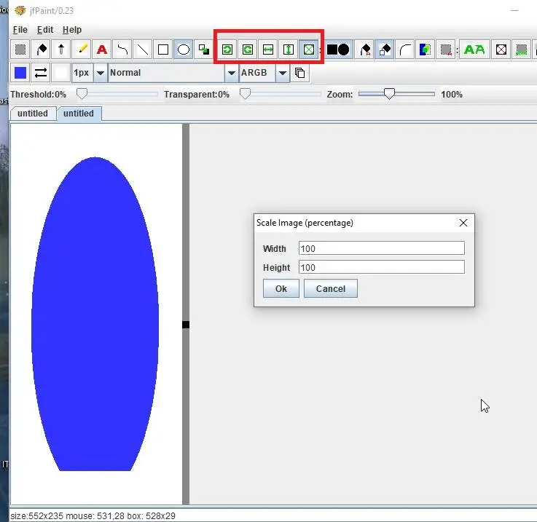Select the dotted rectangular selection tool
The image size is (537, 522).
click(x=20, y=50)
